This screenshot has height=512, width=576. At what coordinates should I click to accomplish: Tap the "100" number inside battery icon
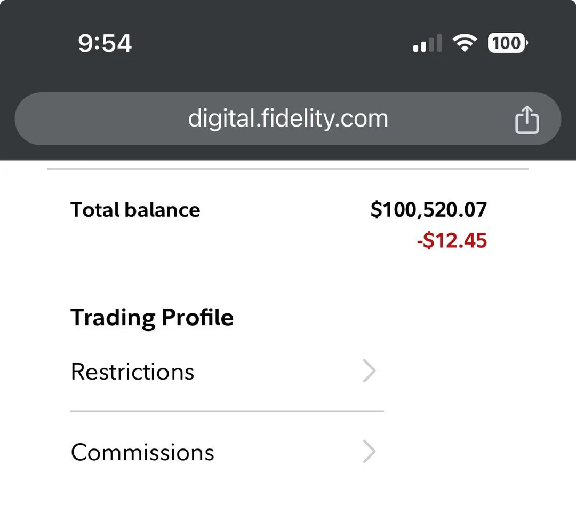506,43
